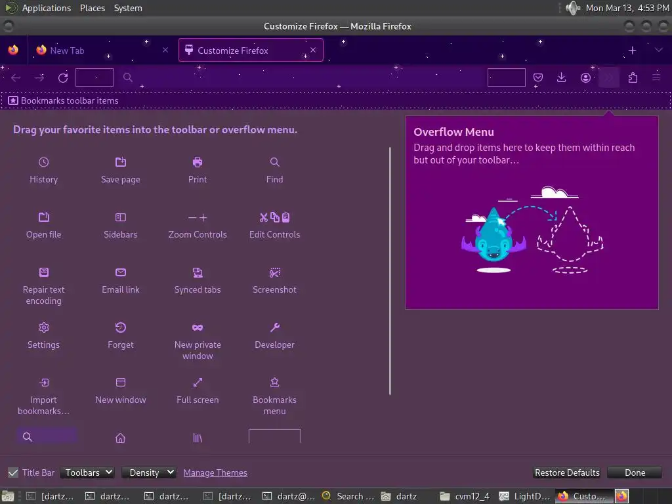672x504 pixels.
Task: Pick the Developer wrench icon
Action: [275, 327]
